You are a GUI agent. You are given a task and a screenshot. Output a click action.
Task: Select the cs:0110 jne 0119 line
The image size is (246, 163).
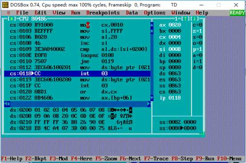pos(77,61)
